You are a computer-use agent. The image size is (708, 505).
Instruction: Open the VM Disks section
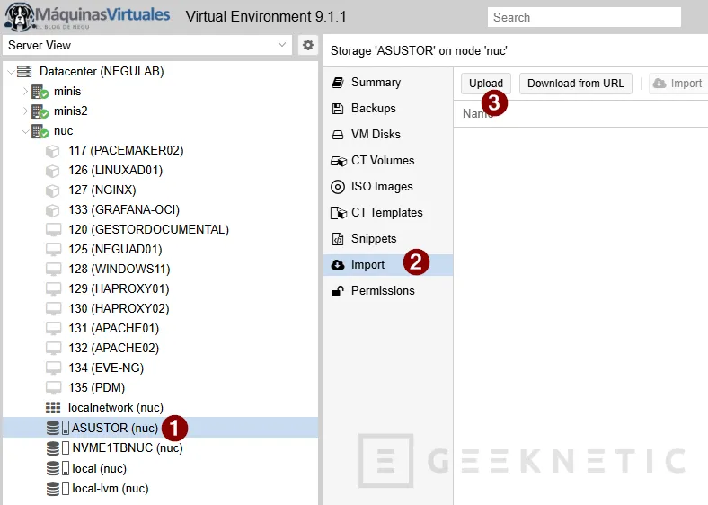[388, 135]
